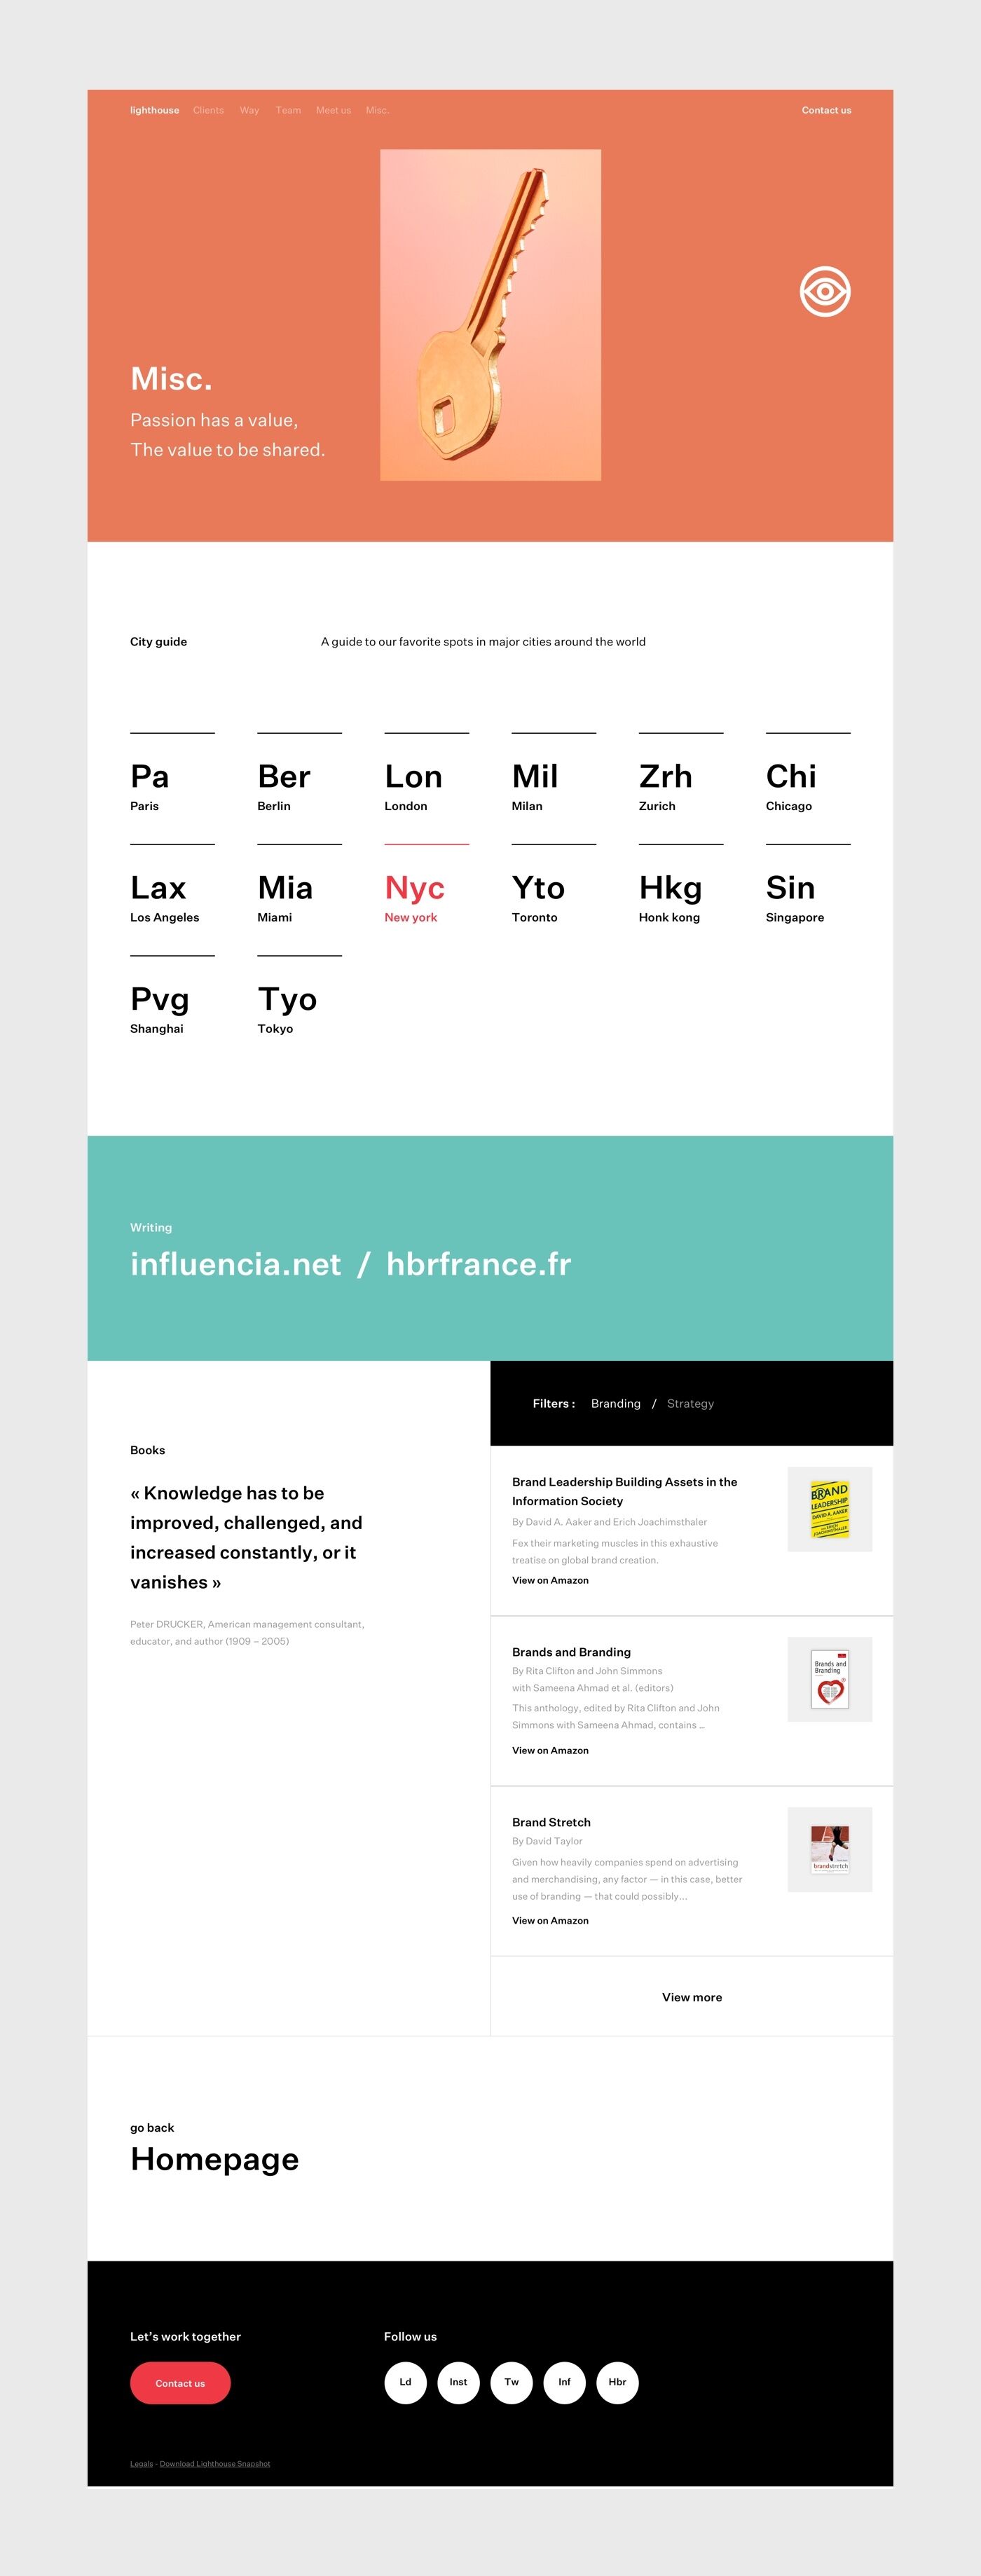Open the Brand Stretch book cover image
The height and width of the screenshot is (2576, 981).
click(x=829, y=1849)
